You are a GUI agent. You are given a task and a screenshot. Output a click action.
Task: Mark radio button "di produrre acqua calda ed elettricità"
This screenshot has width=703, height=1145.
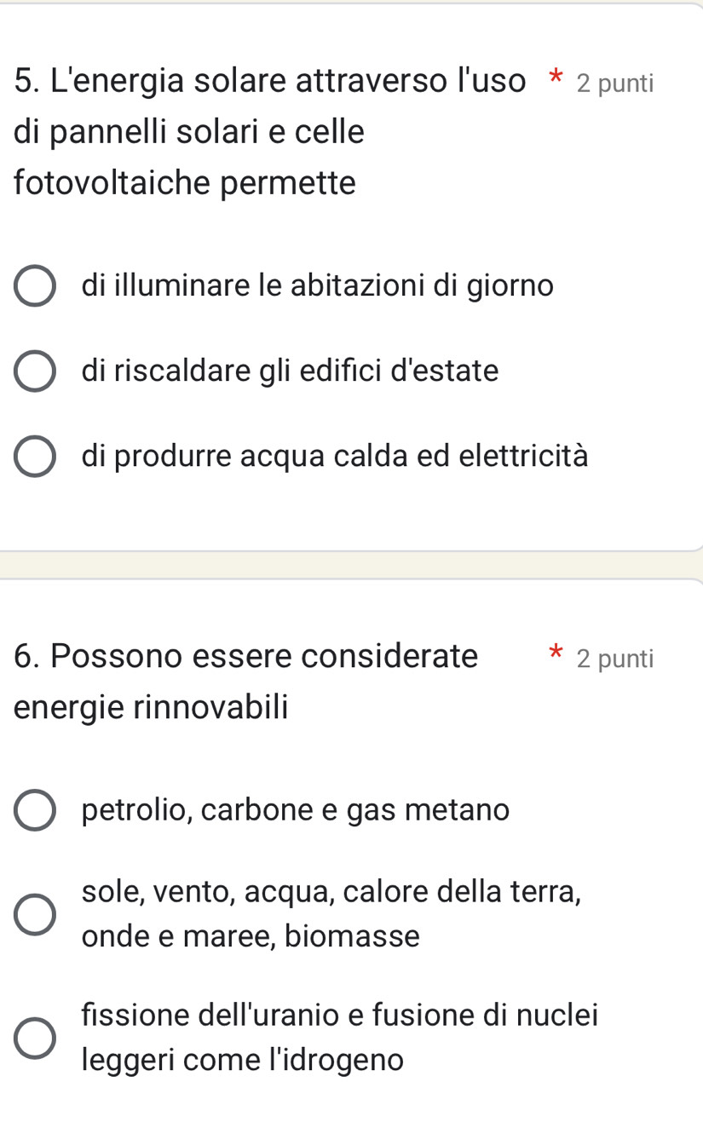[35, 457]
